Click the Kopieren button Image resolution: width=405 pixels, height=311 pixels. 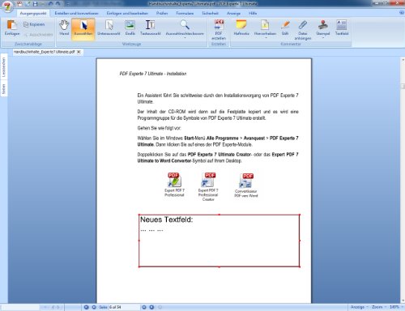pyautogui.click(x=34, y=24)
